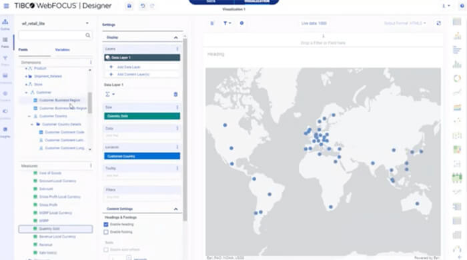The image size is (467, 260).
Task: Click the Quantity Sold size field pill
Action: tap(142, 116)
